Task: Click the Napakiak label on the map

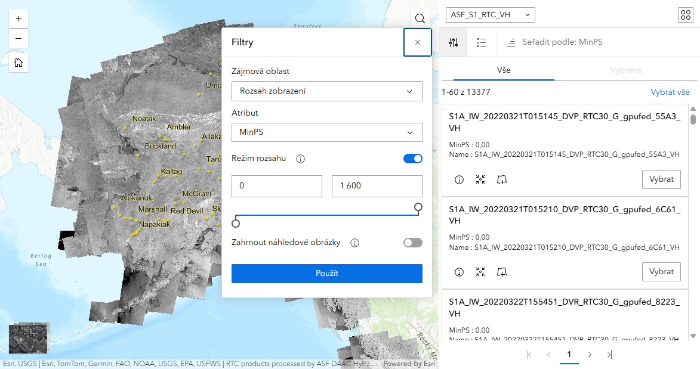Action: pos(155,224)
